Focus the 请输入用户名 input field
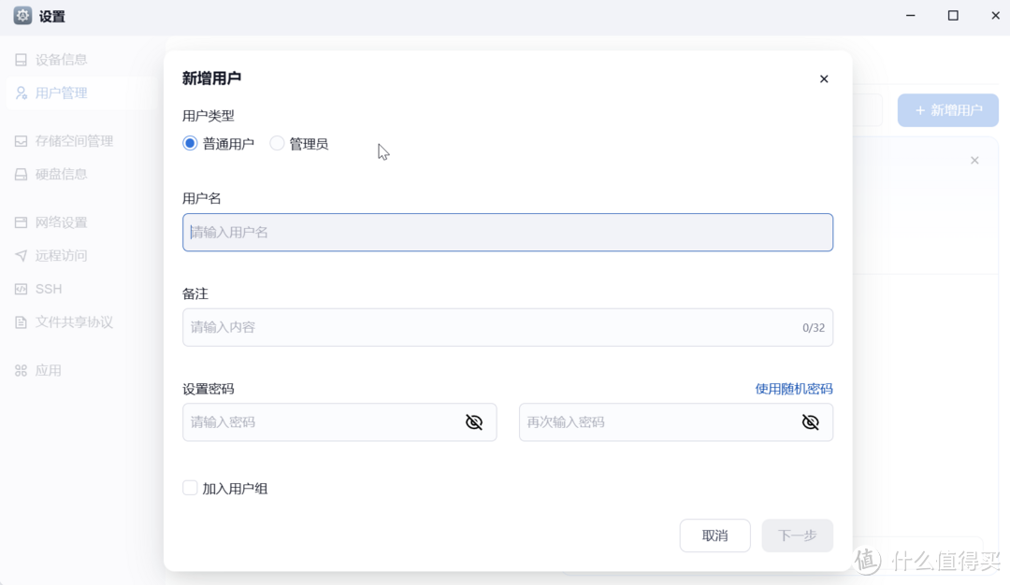This screenshot has height=585, width=1010. pos(507,233)
